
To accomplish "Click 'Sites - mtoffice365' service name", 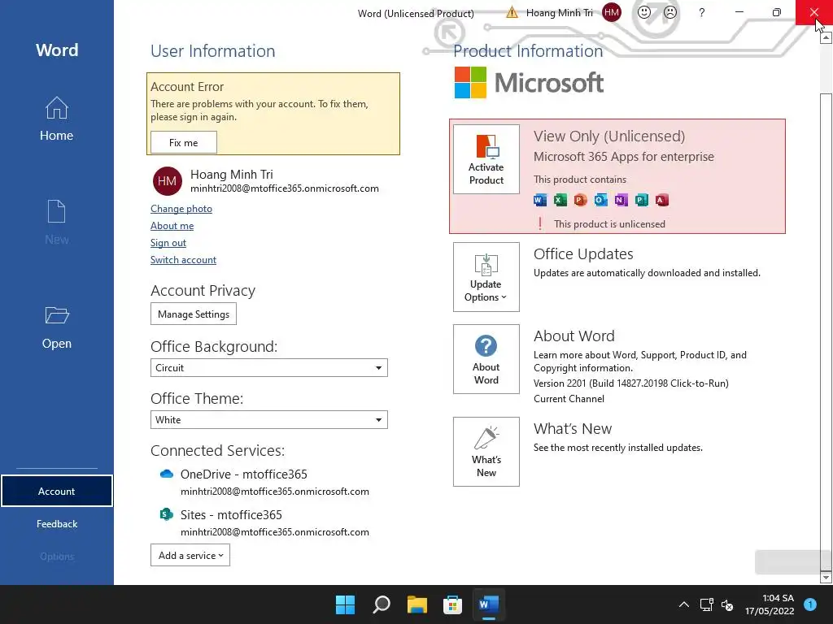I will pyautogui.click(x=231, y=514).
